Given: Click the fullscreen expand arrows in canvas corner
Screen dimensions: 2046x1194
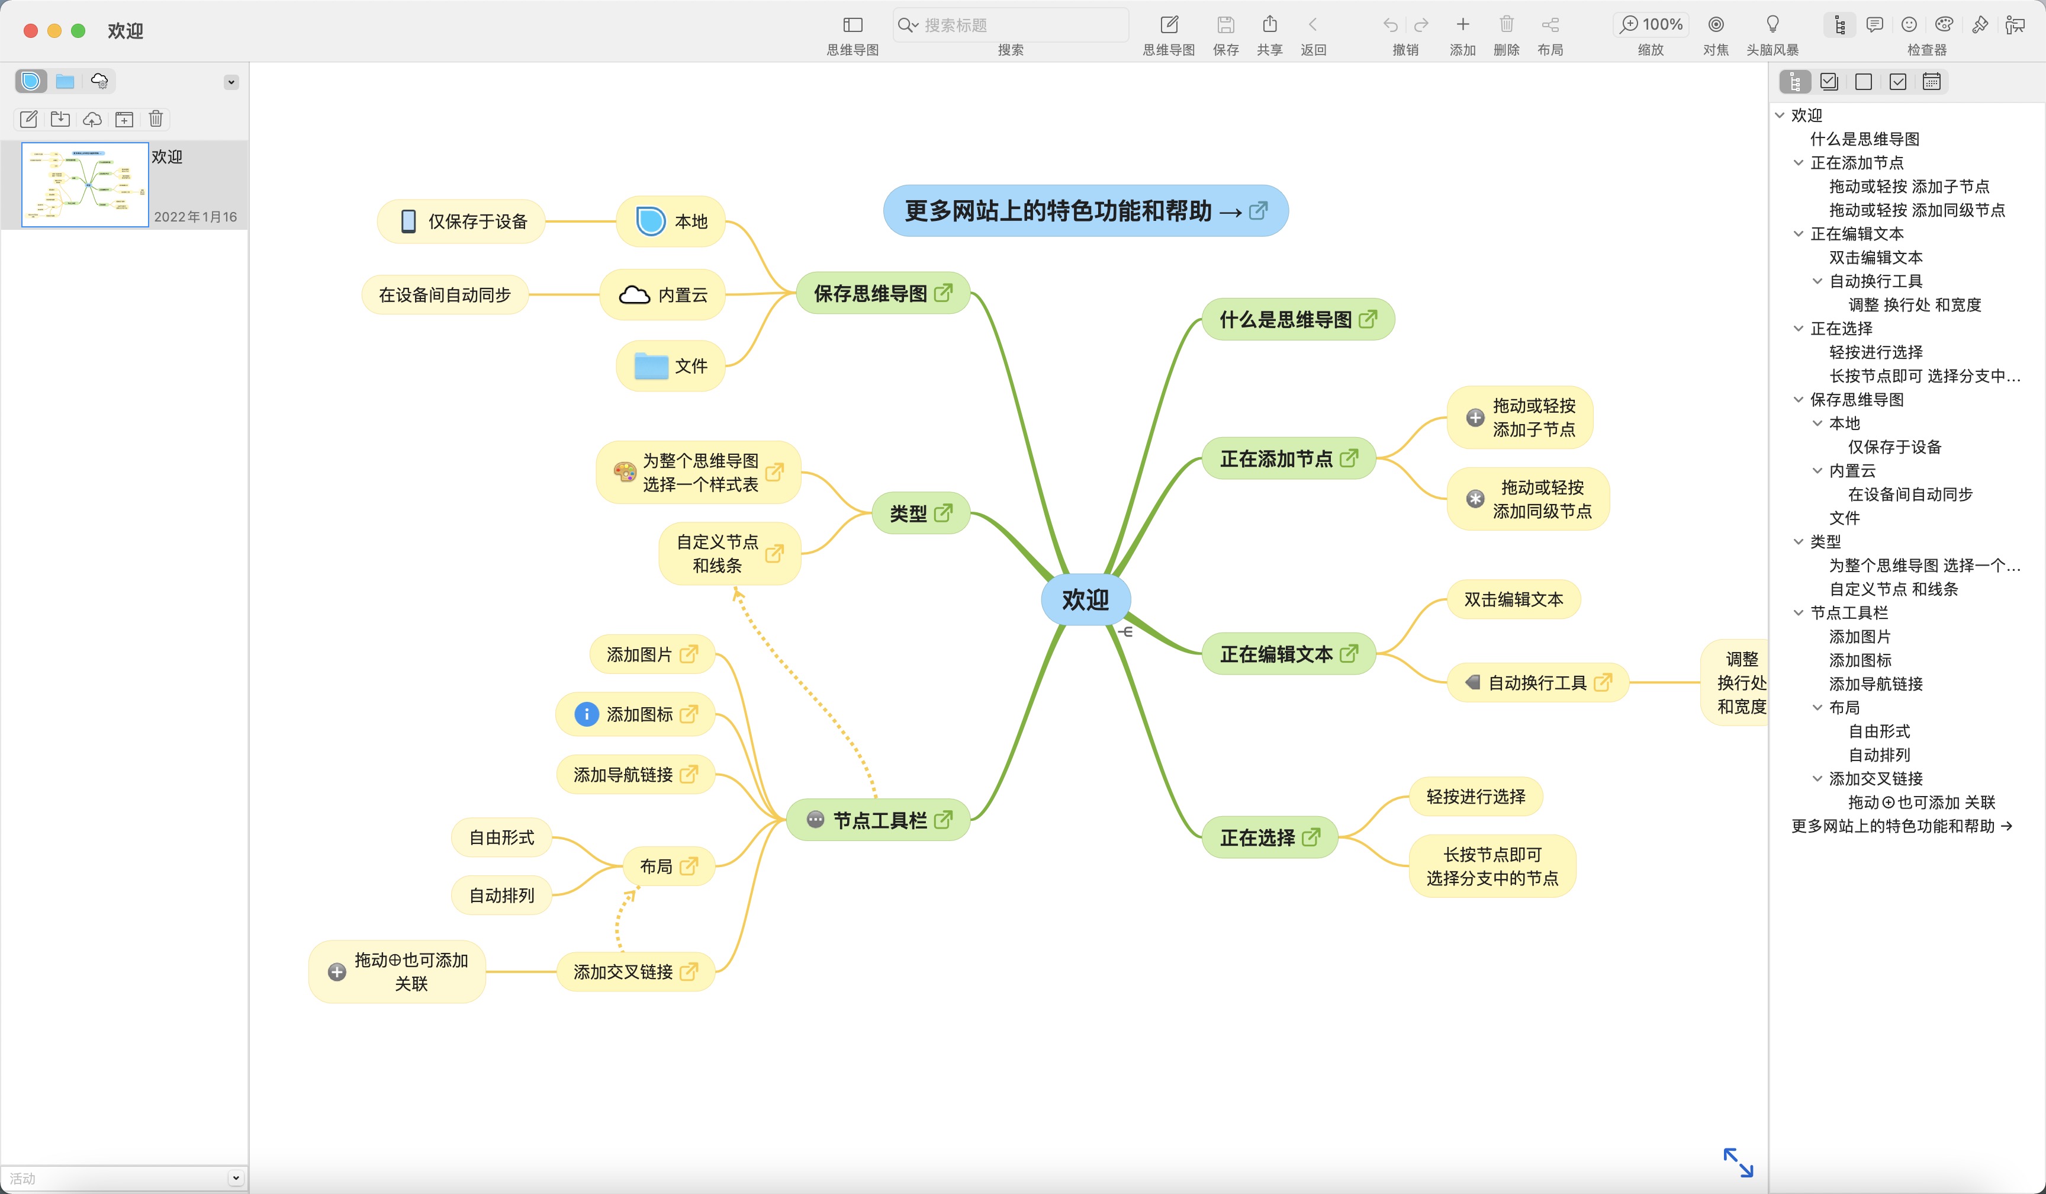Looking at the screenshot, I should 1738,1163.
